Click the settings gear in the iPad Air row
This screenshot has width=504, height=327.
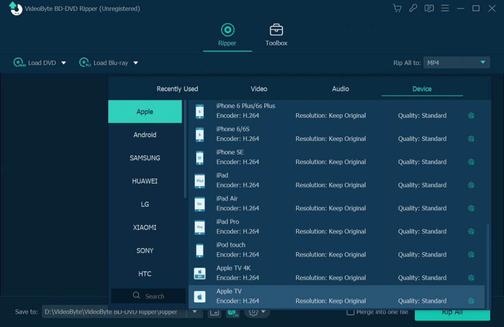[471, 208]
